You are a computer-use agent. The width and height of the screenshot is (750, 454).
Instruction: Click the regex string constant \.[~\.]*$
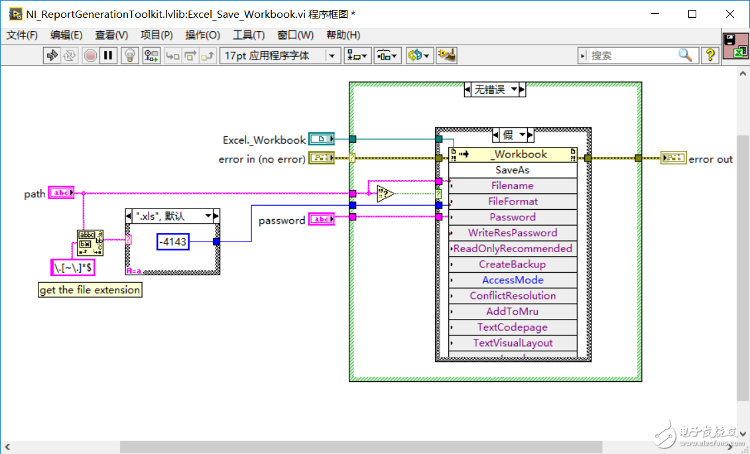[x=73, y=267]
